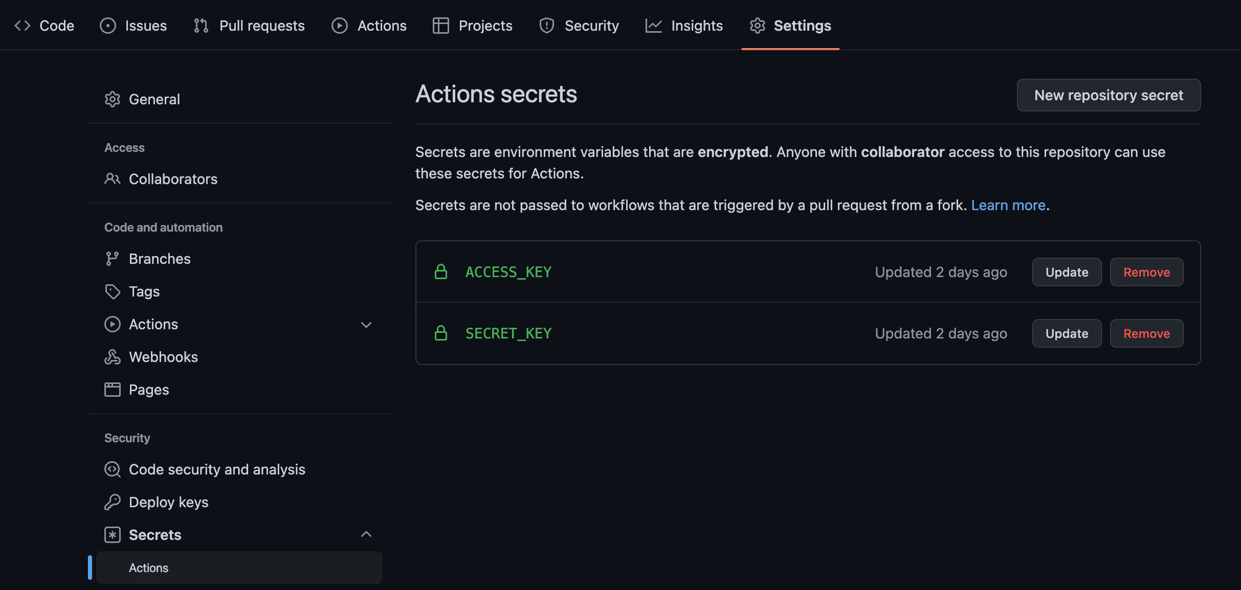Viewport: 1241px width, 590px height.
Task: Open Code security and analysis settings
Action: (217, 469)
